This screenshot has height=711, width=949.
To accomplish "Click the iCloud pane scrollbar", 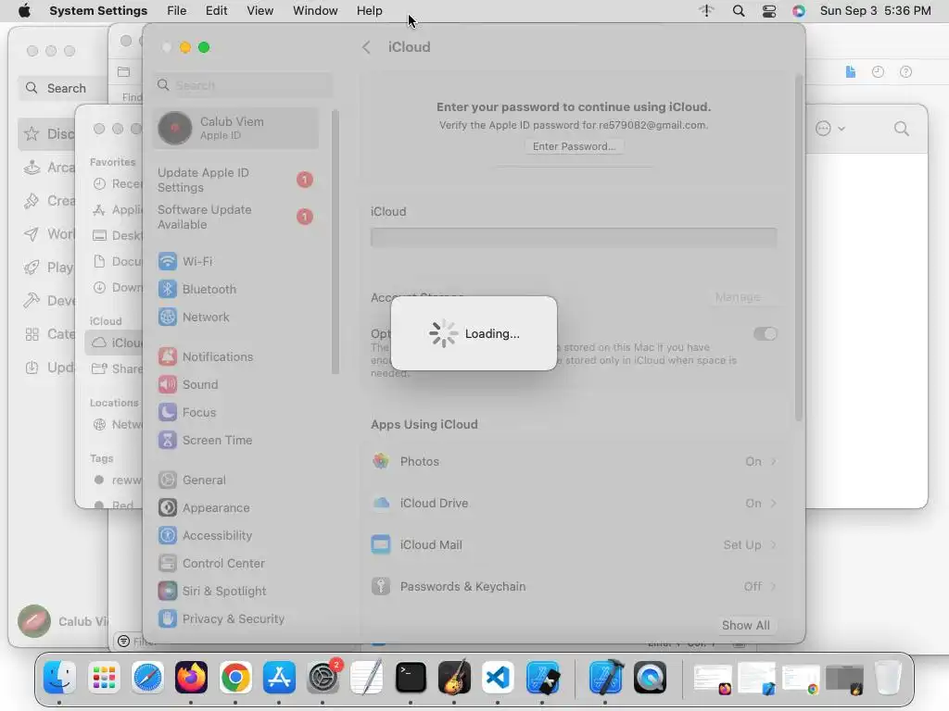I will (798, 248).
